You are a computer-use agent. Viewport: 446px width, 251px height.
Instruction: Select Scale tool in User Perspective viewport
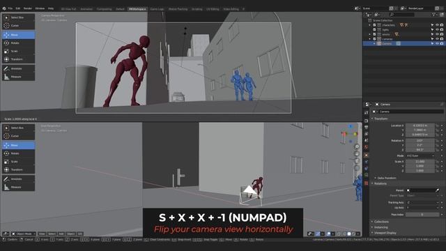pyautogui.click(x=19, y=162)
